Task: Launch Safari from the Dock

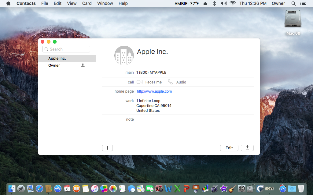Action: (x=39, y=188)
